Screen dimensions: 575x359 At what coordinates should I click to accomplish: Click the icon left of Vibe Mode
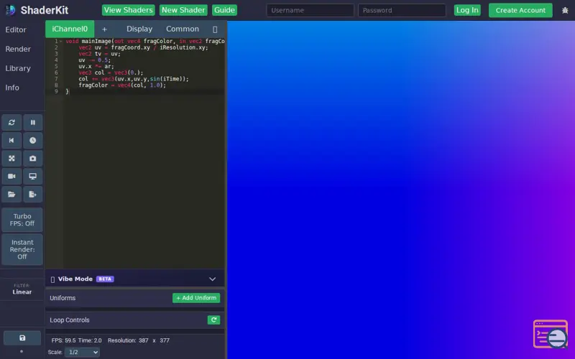pos(52,279)
